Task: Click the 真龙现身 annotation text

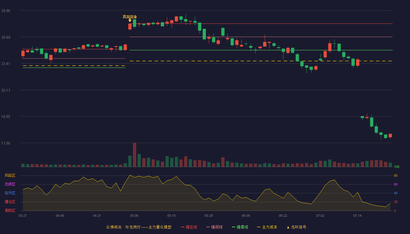Action: click(129, 17)
